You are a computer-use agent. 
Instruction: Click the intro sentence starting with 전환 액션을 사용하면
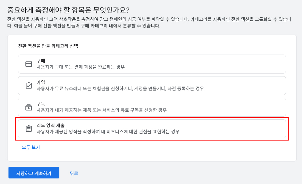pos(98,19)
